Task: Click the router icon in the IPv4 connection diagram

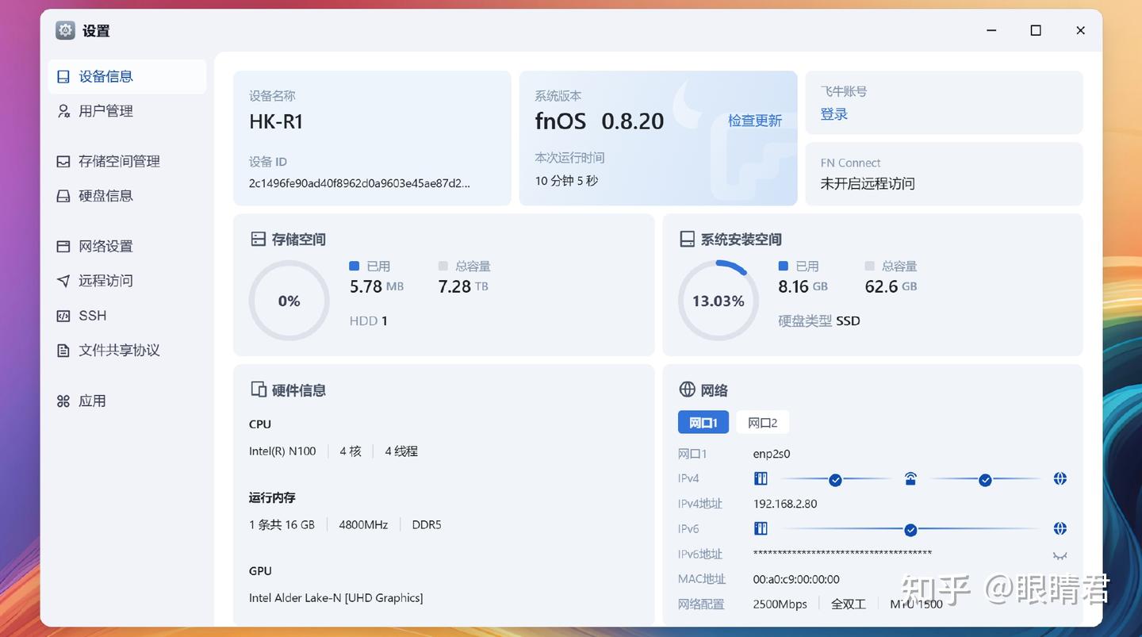Action: (910, 478)
